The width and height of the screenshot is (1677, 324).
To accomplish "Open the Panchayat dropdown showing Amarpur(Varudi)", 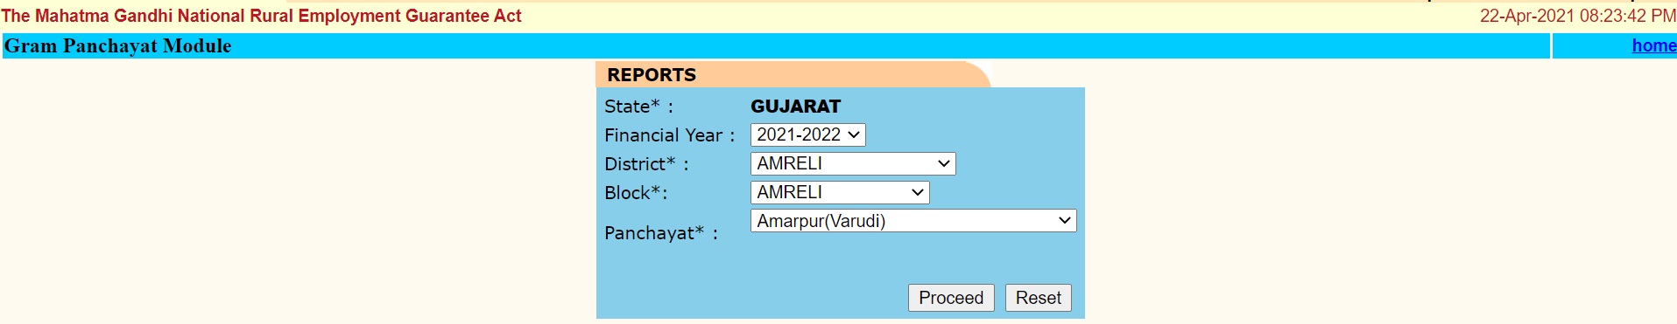I will click(912, 221).
